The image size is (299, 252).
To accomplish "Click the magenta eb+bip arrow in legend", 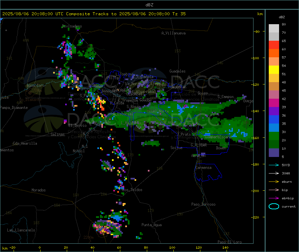I will (274, 198).
